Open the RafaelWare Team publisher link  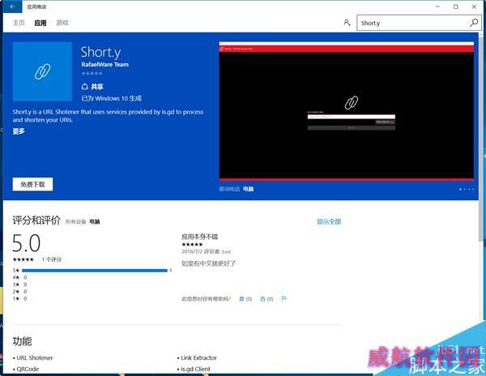(104, 65)
